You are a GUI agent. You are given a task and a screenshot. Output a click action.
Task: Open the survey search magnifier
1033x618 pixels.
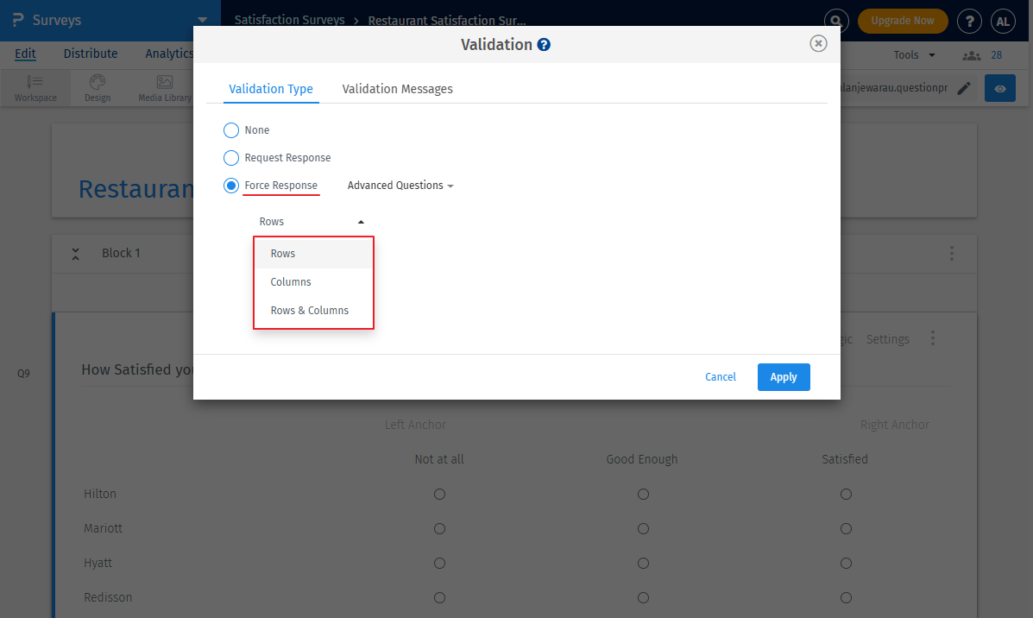[x=835, y=21]
